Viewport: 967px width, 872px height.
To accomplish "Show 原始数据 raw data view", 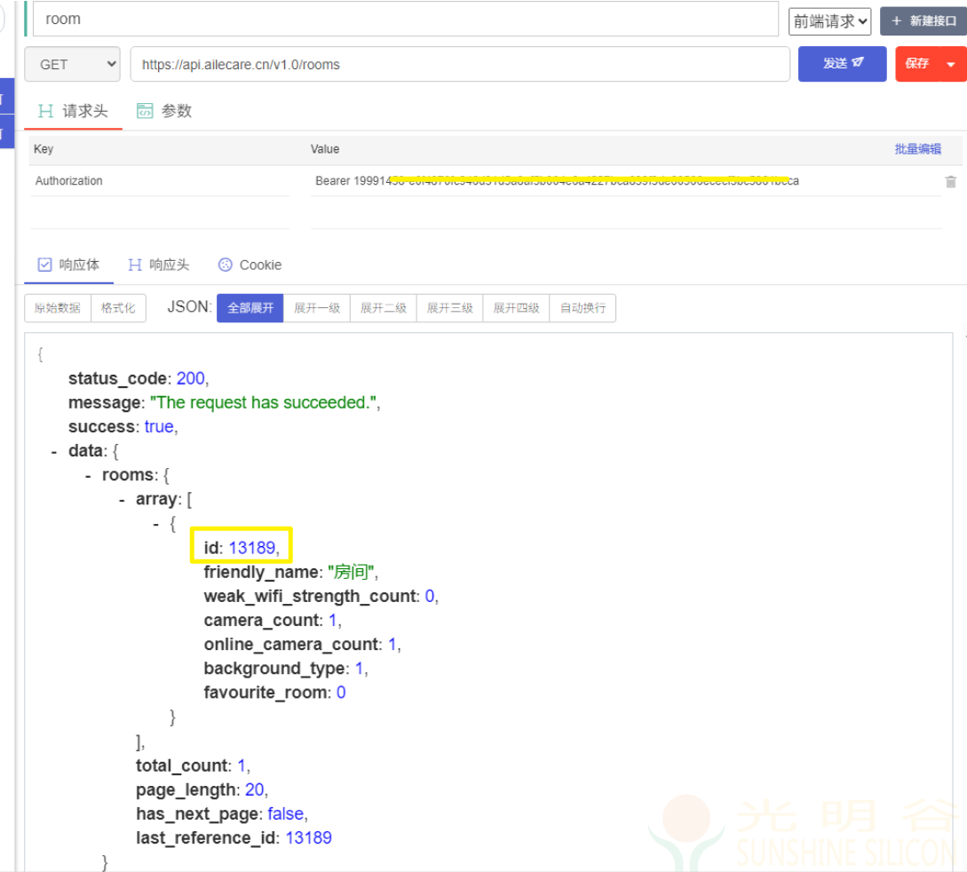I will [58, 308].
